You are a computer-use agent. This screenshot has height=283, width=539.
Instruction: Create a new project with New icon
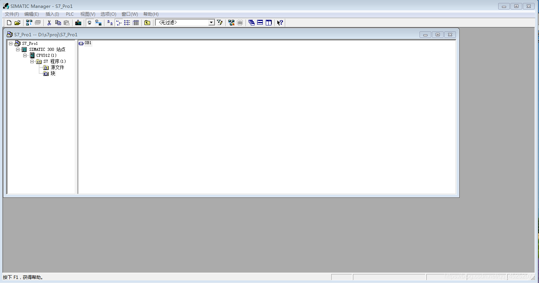pos(9,23)
